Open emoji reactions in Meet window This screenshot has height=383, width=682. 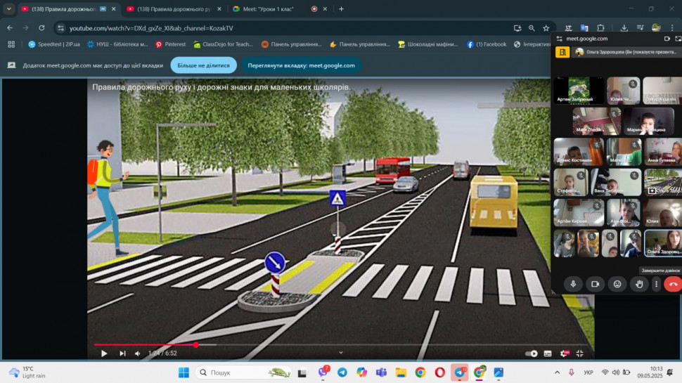(617, 284)
